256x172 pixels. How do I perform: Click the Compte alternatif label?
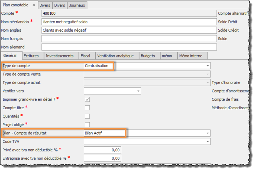[x=233, y=13]
